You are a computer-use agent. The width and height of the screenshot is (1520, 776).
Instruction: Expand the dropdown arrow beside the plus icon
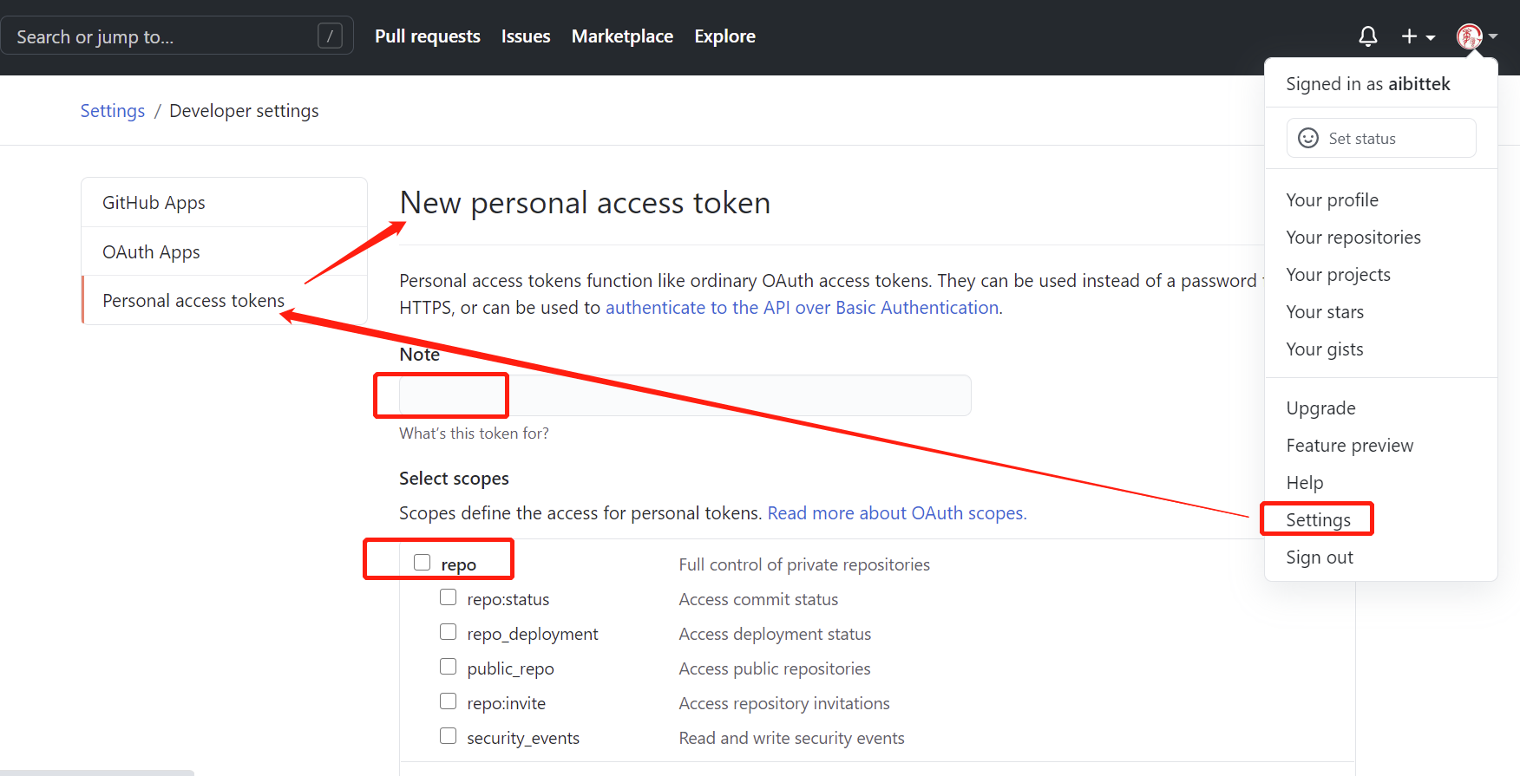click(x=1430, y=38)
